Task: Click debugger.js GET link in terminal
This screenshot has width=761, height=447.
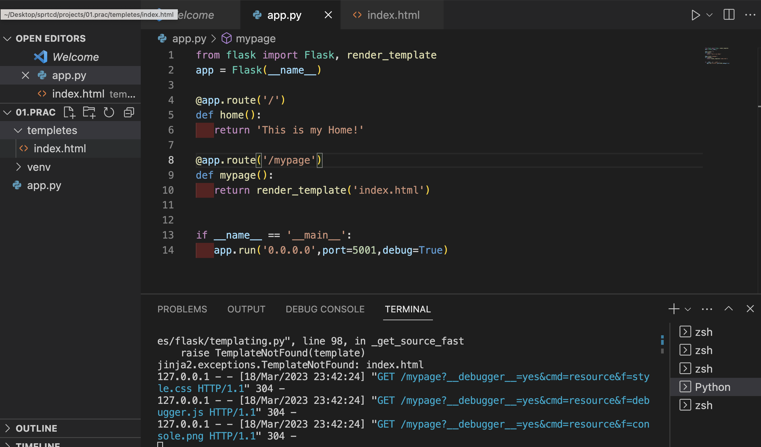Action: [x=403, y=406]
